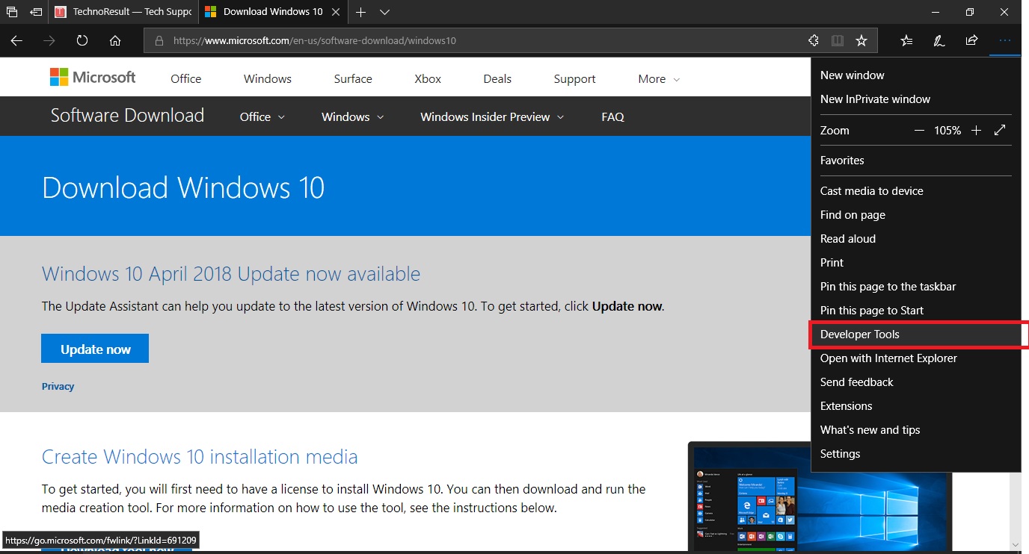Decrease zoom with the minus control
Image resolution: width=1029 pixels, height=554 pixels.
tap(919, 130)
